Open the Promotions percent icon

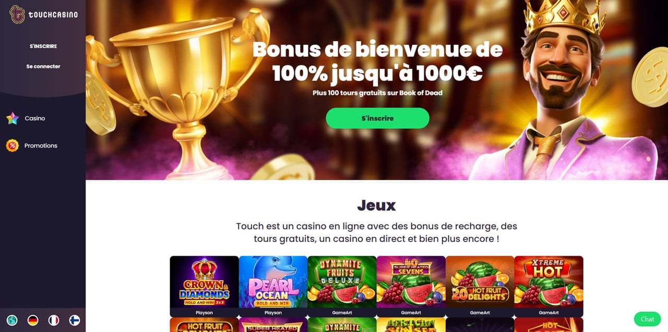tap(13, 146)
